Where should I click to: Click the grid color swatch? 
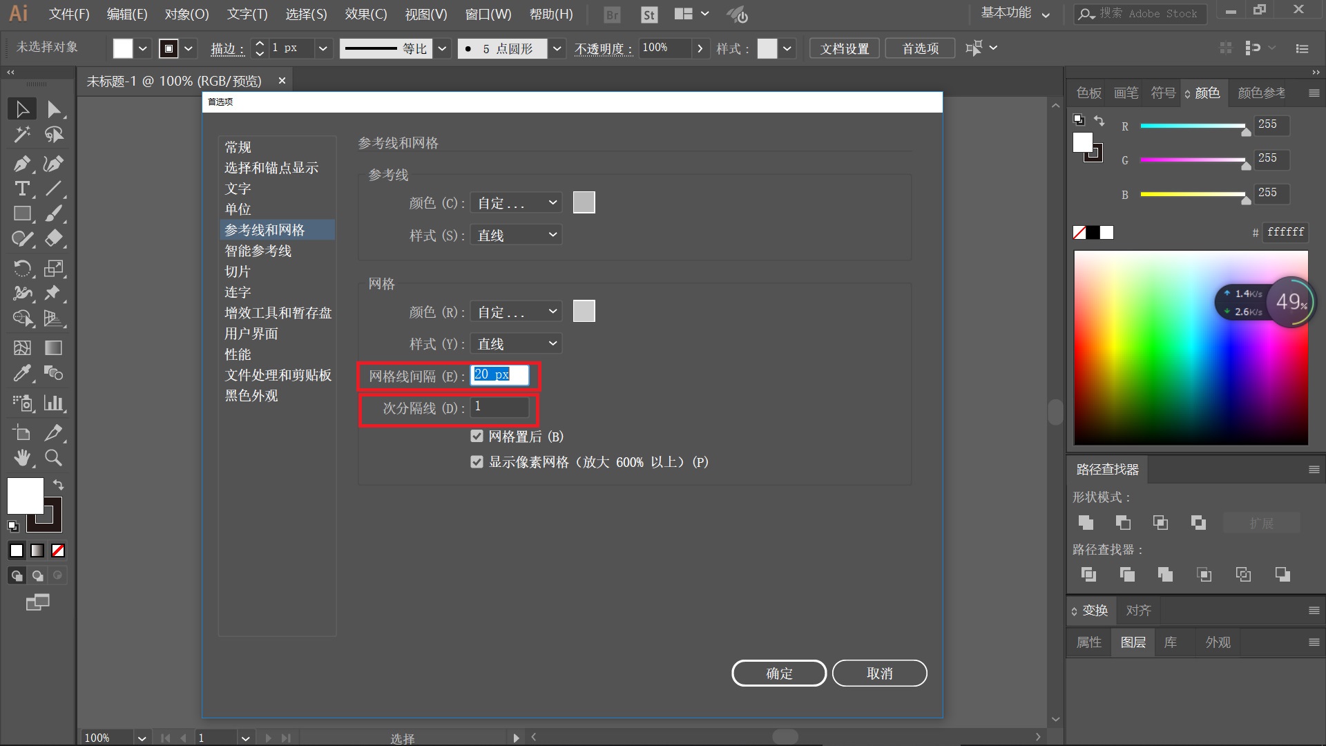coord(584,312)
